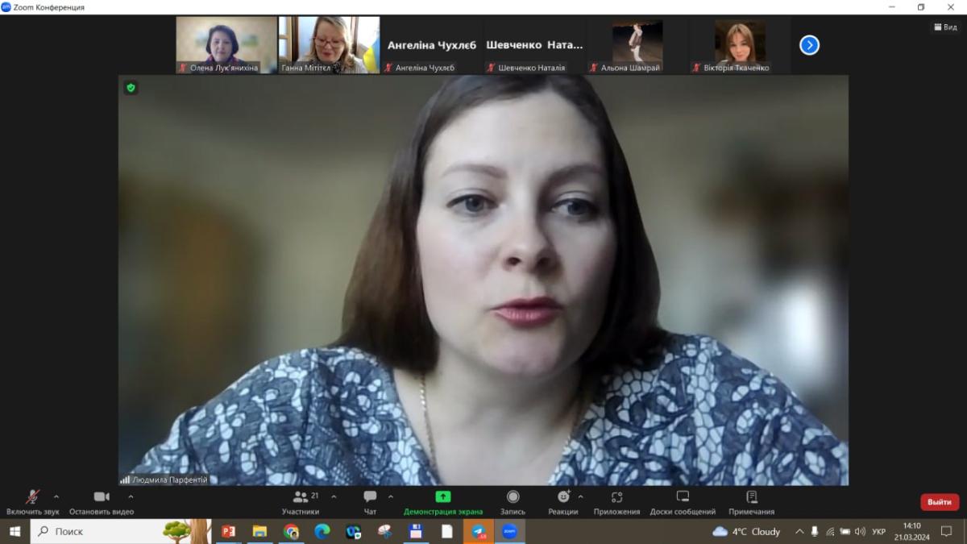Image resolution: width=967 pixels, height=544 pixels.
Task: Open clock showing 14:10 date panel
Action: (911, 532)
